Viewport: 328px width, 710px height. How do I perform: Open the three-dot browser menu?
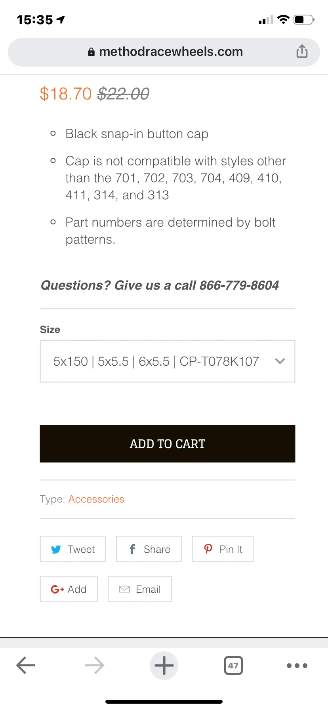297,665
